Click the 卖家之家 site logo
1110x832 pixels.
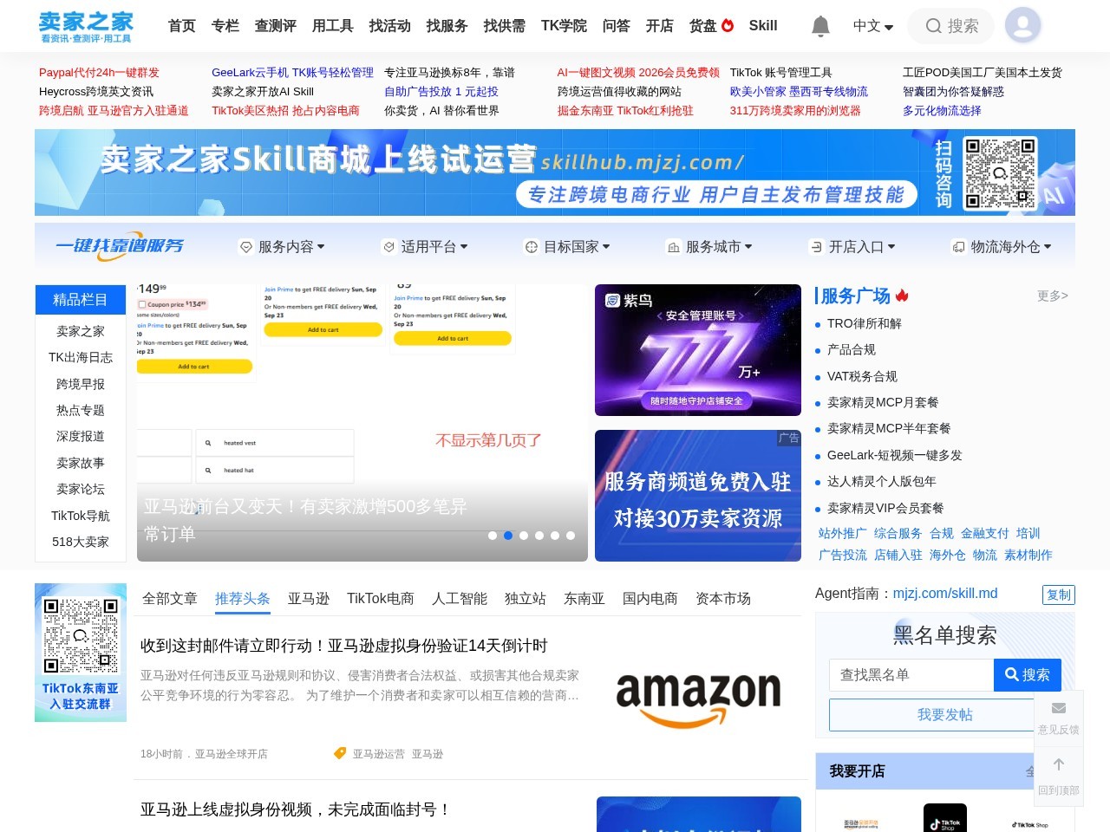(86, 26)
